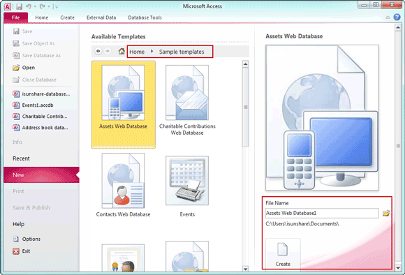Click Exit to quit Access
405x275 pixels.
22,251
